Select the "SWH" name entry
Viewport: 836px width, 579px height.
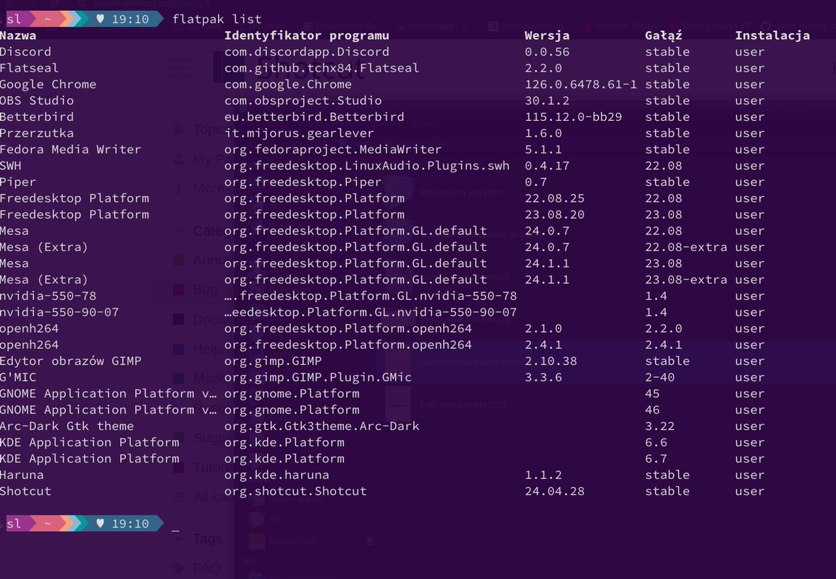[11, 166]
